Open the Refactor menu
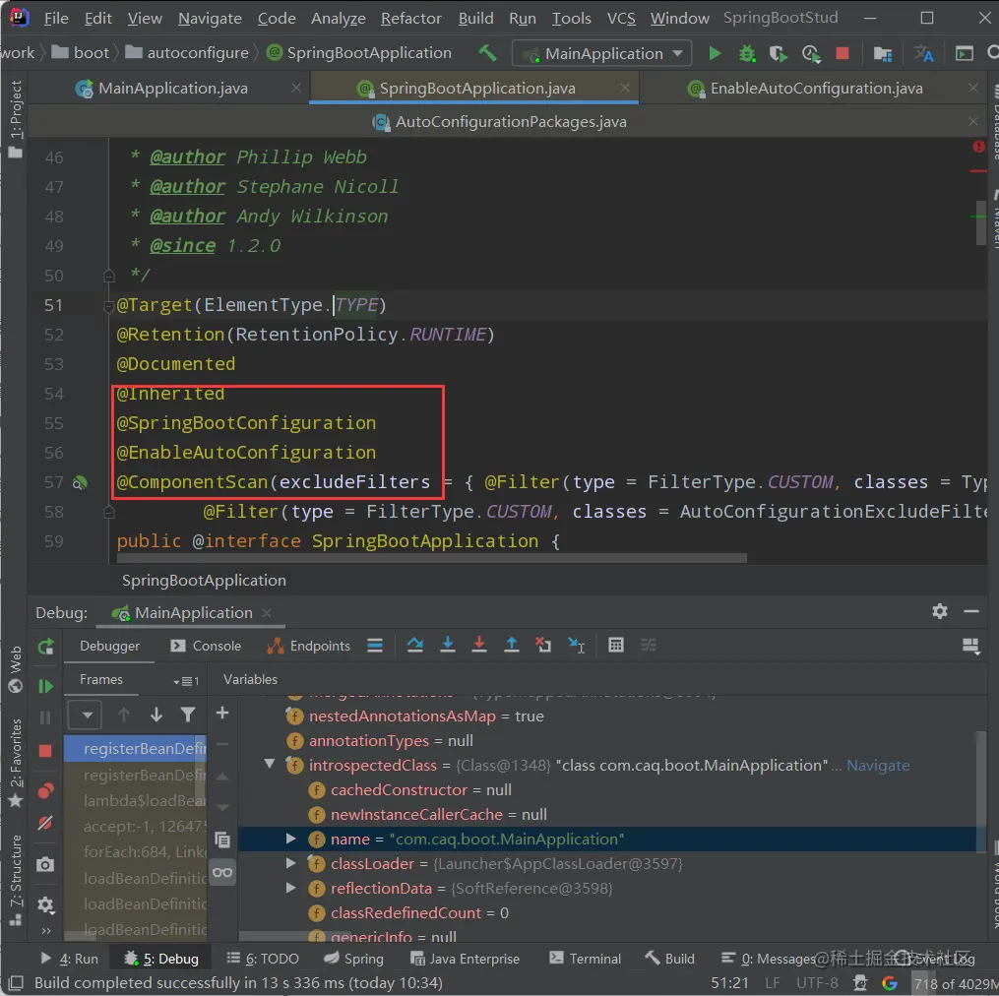Viewport: 999px width, 996px height. (x=411, y=18)
